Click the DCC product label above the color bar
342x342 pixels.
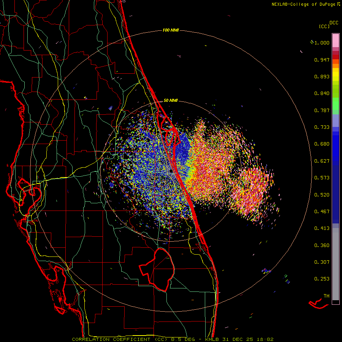pos(334,23)
